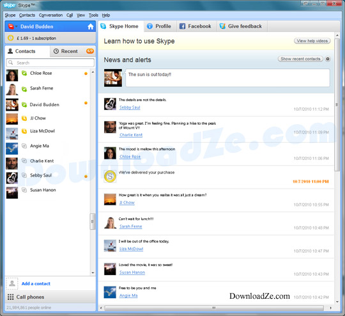Image resolution: width=345 pixels, height=316 pixels.
Task: Click the horizontal scrollbar right arrow
Action: coord(330,308)
